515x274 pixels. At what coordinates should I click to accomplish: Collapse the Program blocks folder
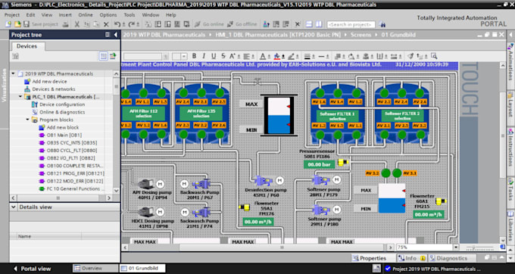click(28, 120)
